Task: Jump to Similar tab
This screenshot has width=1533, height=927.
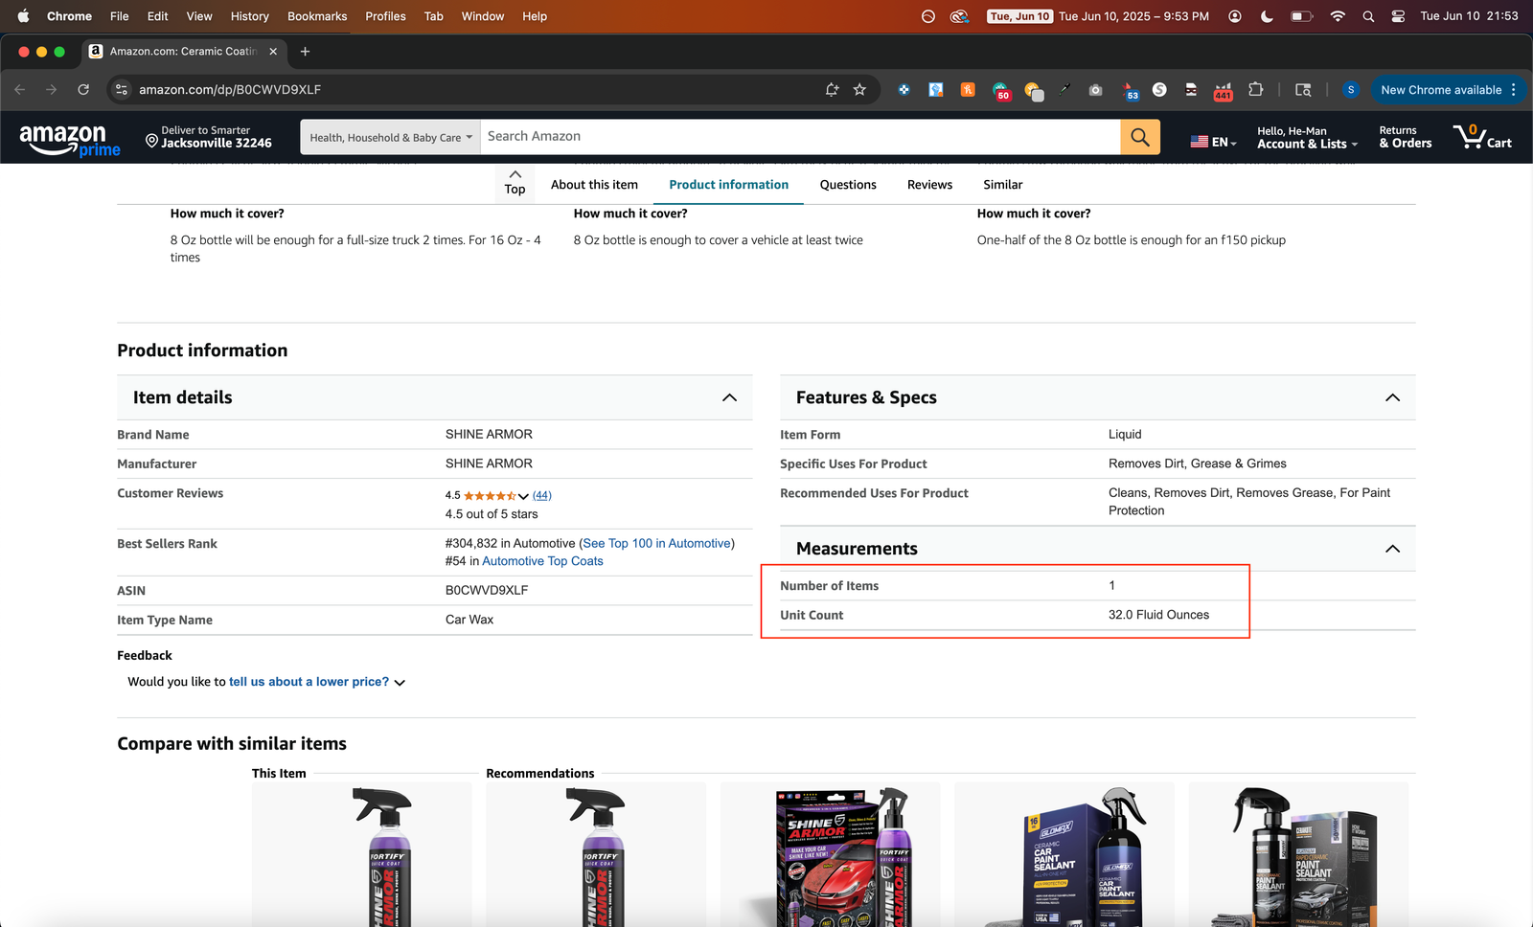Action: click(x=1002, y=185)
